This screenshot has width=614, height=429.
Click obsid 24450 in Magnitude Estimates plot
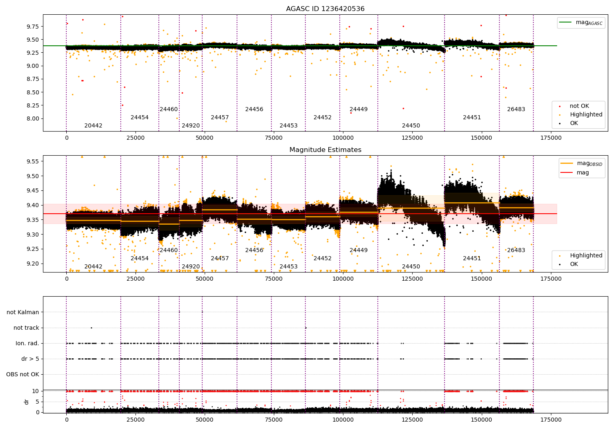(411, 267)
